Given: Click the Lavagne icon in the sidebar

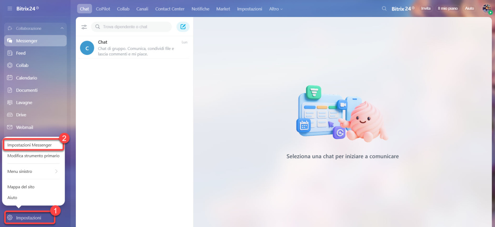Looking at the screenshot, I should click(x=10, y=102).
